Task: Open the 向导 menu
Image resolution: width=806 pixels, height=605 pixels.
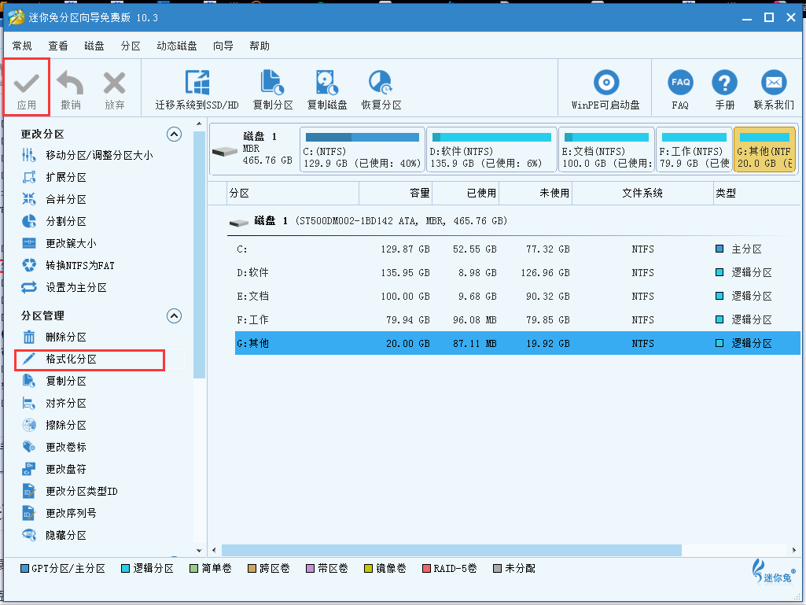Action: [223, 46]
